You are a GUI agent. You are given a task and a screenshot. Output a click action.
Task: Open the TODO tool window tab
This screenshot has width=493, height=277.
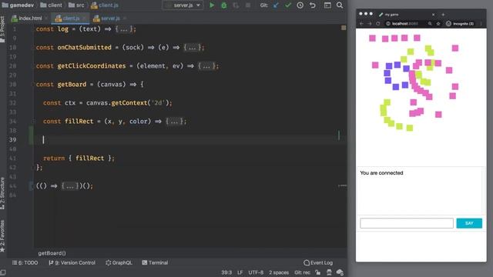(25, 262)
